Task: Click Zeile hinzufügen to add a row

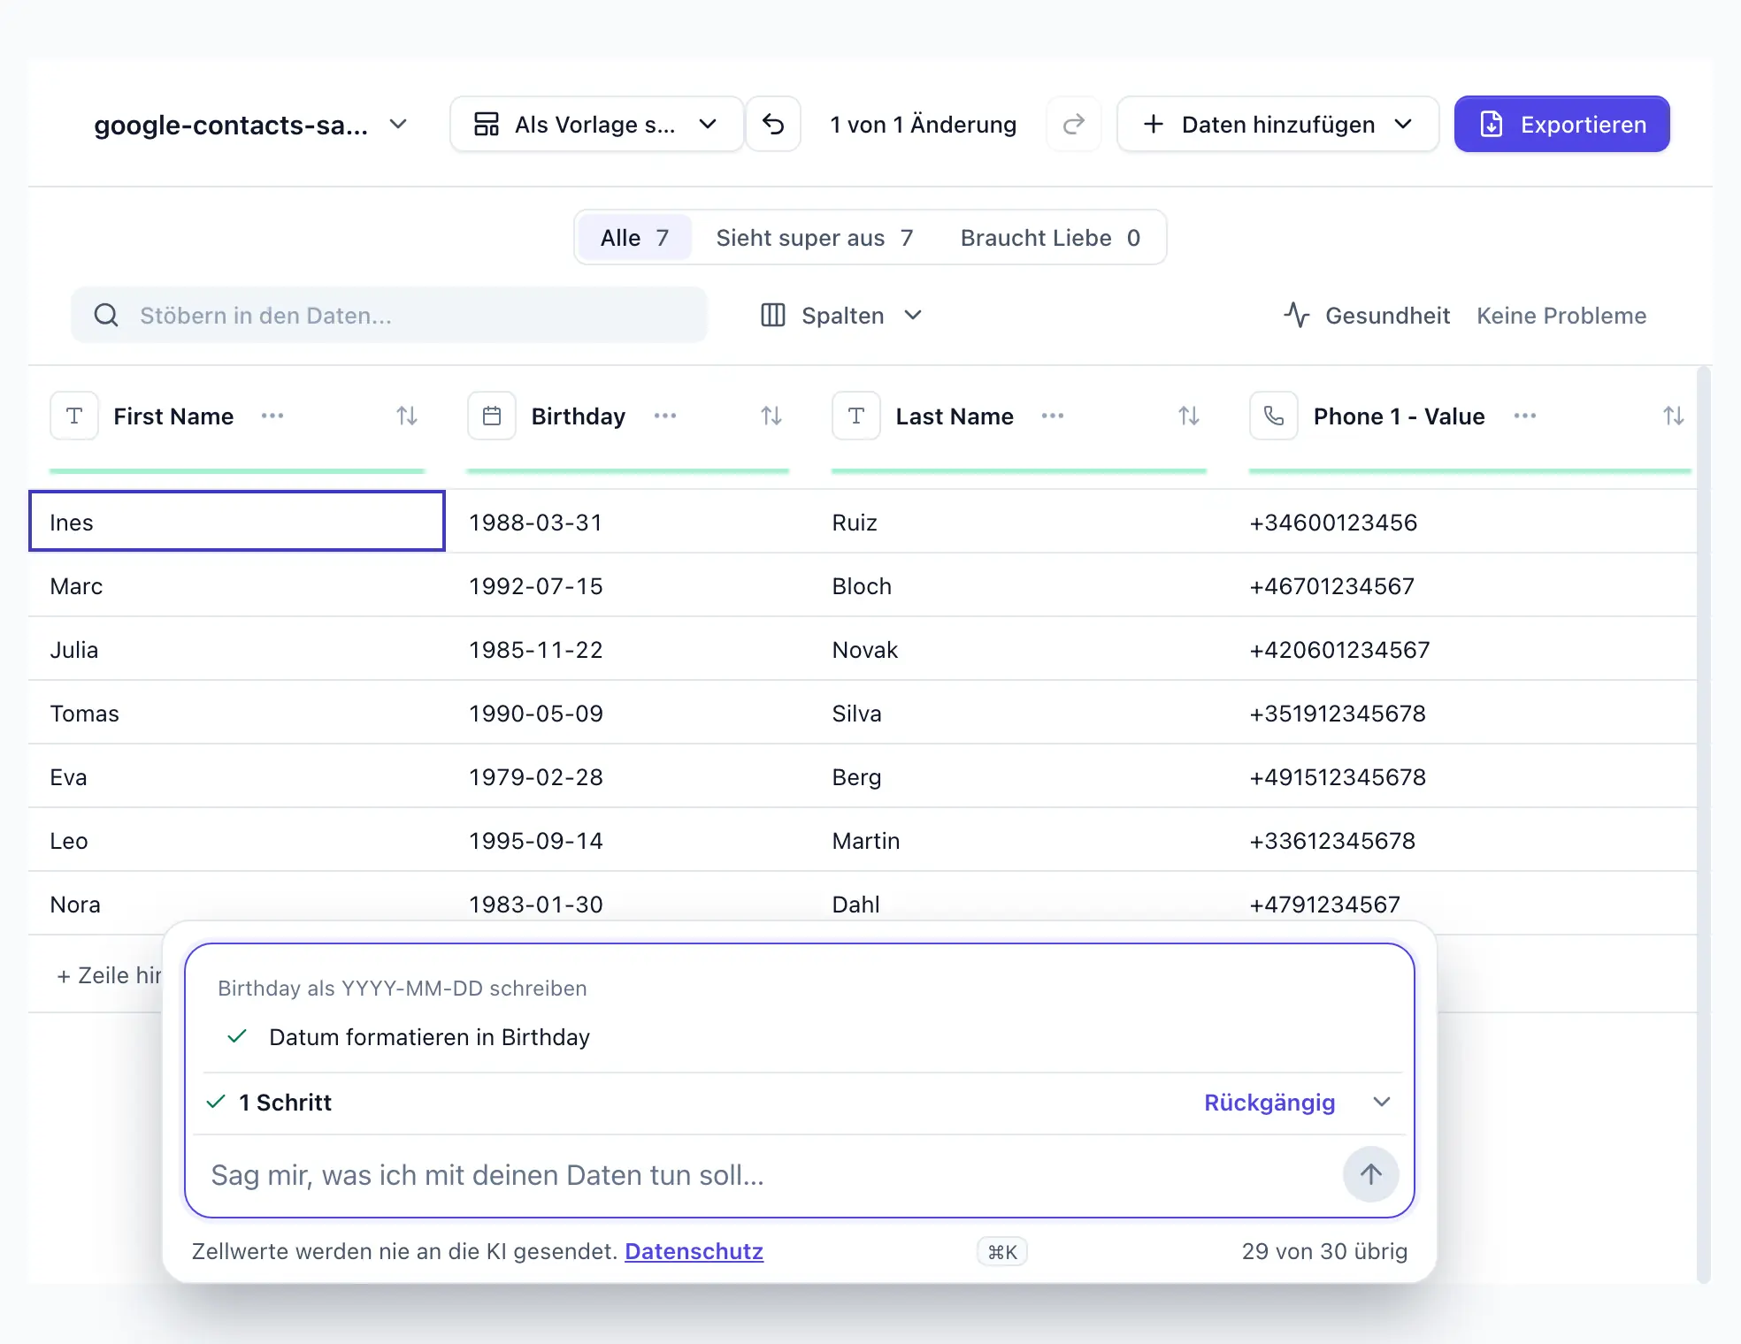Action: pyautogui.click(x=110, y=975)
